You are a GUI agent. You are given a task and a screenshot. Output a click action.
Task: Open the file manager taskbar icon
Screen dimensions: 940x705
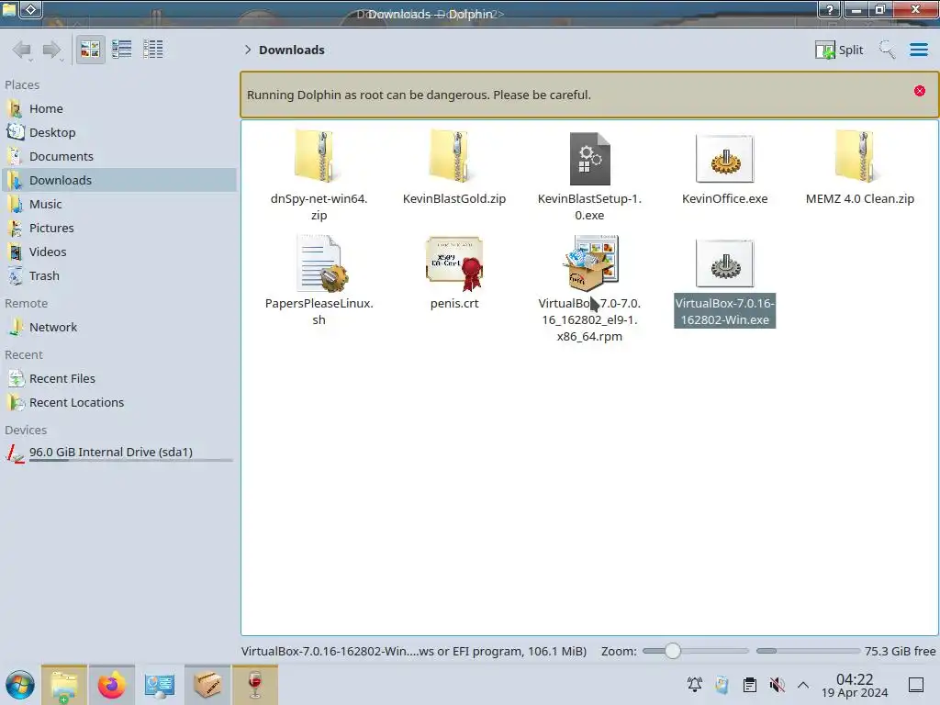64,685
